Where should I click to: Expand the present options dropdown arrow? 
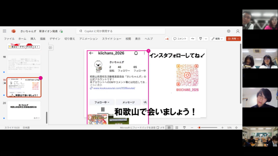206,39
